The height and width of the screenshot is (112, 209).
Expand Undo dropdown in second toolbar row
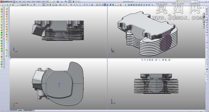[x=36, y=5]
